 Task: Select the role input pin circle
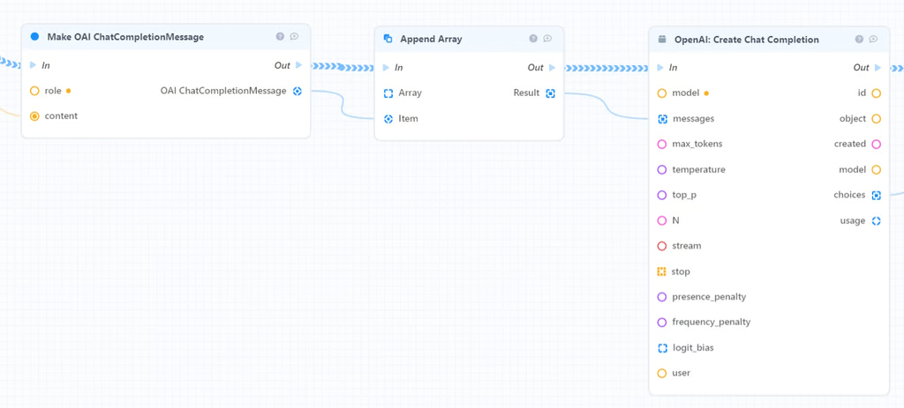pyautogui.click(x=34, y=91)
